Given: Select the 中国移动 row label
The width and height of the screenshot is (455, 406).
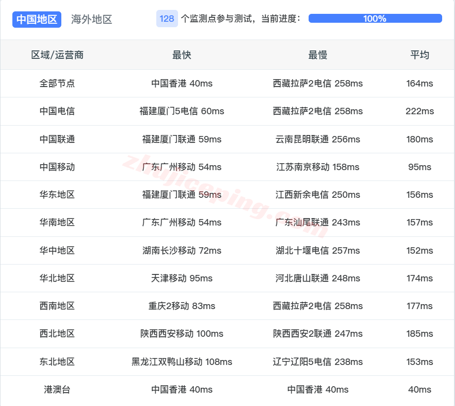Looking at the screenshot, I should [57, 167].
